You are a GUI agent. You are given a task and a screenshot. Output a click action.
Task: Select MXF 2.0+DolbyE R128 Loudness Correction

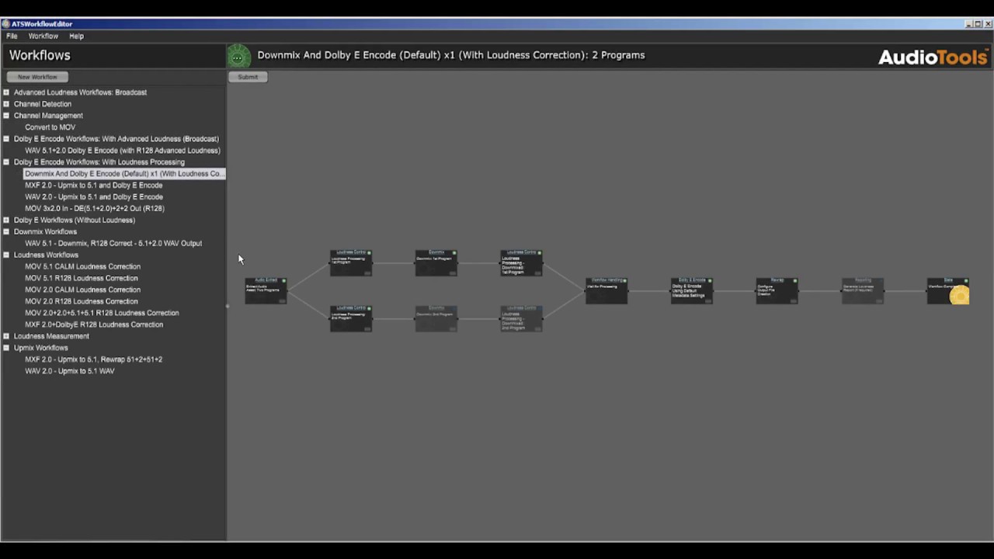94,325
